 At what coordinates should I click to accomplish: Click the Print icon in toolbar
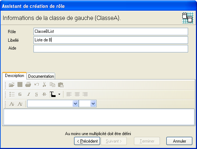(x=28, y=84)
